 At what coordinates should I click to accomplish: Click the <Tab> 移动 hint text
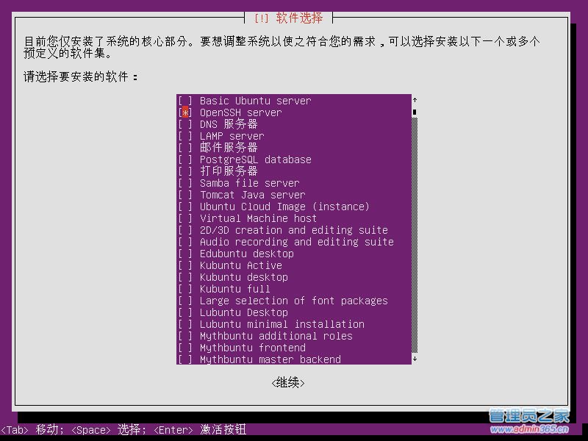pyautogui.click(x=32, y=429)
